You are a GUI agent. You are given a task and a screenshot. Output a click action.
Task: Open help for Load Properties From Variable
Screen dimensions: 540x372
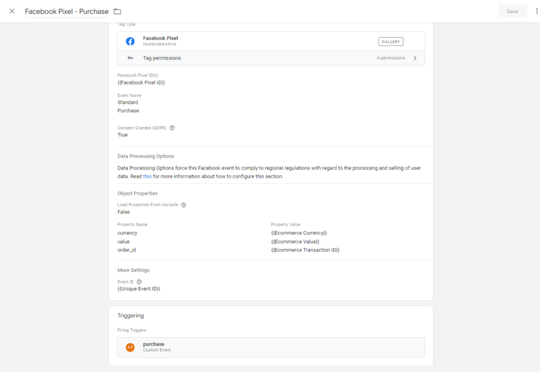[x=184, y=205]
